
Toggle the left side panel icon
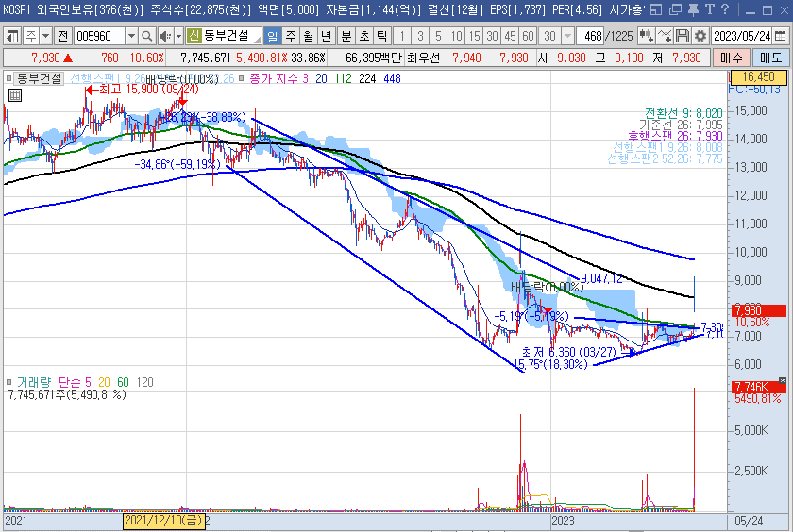tap(11, 36)
